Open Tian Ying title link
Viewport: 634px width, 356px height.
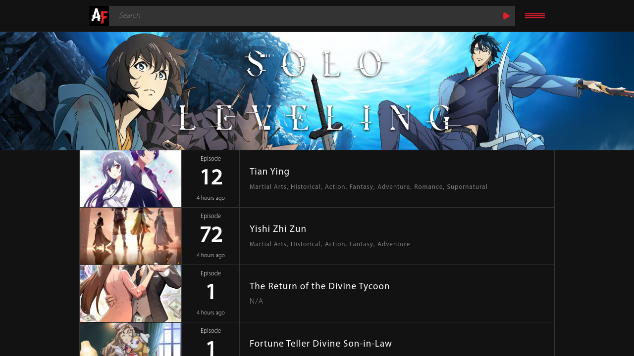[269, 172]
